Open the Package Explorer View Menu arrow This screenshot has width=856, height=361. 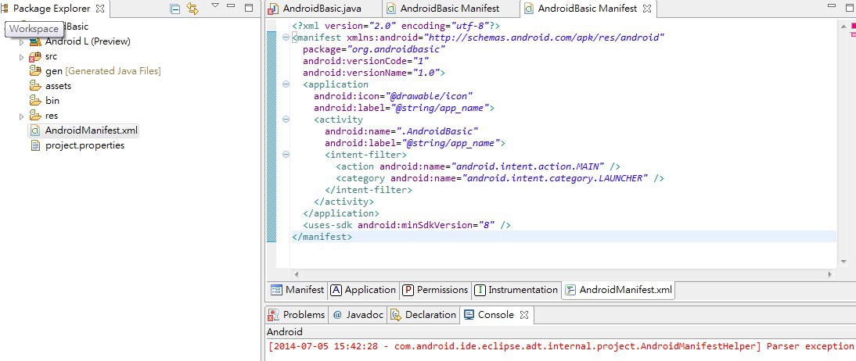coord(215,7)
